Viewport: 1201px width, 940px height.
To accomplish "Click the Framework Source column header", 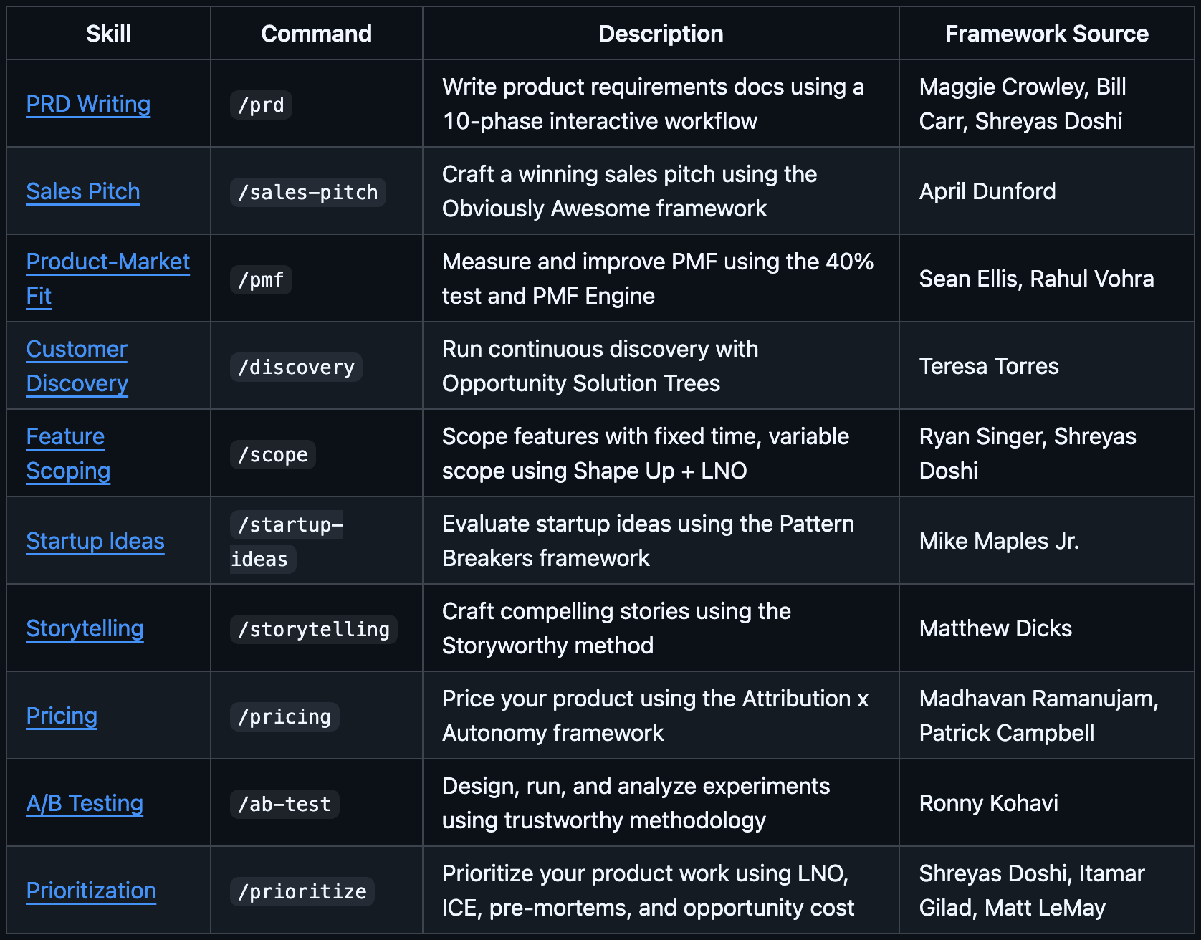I will coord(1046,34).
